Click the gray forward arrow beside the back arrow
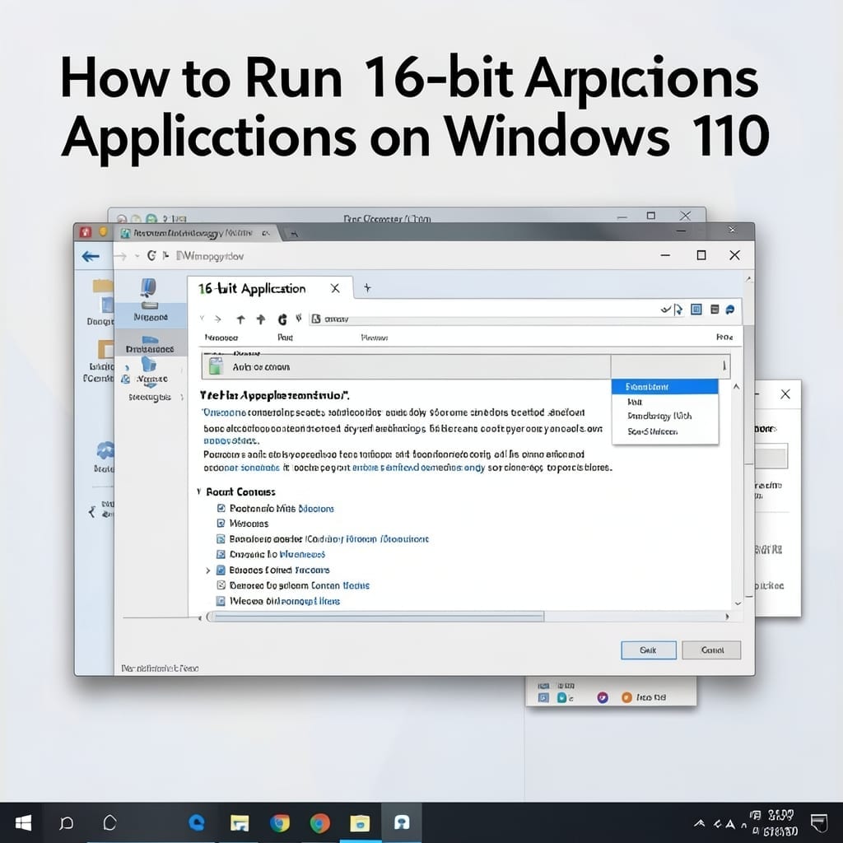The image size is (843, 843). coord(120,257)
